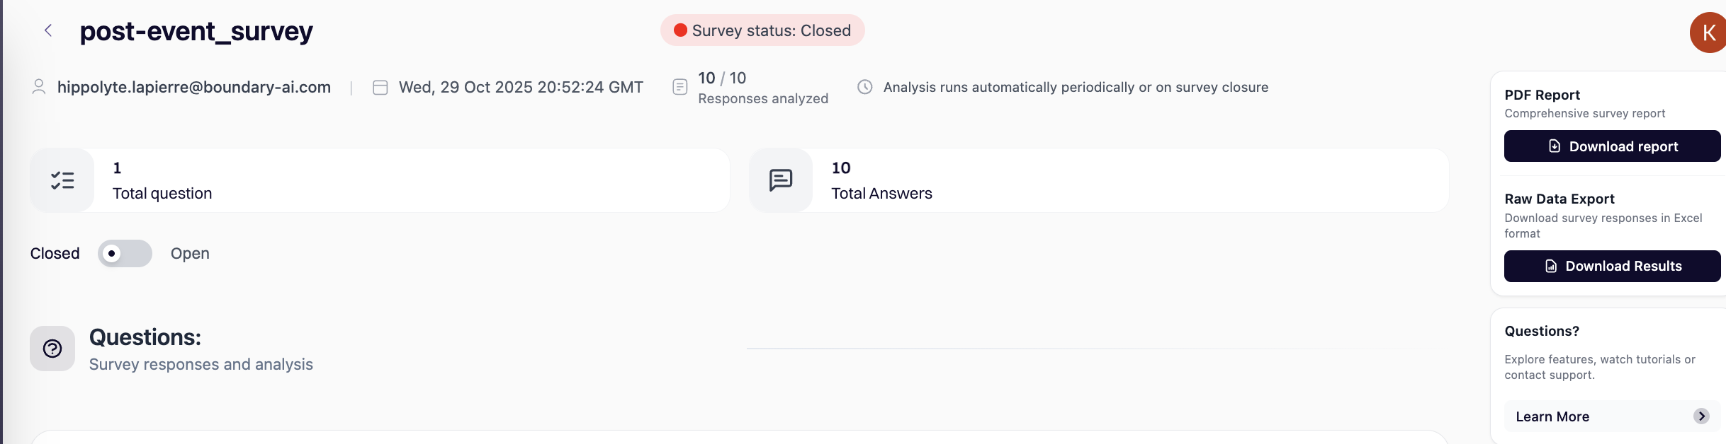The image size is (1726, 444).
Task: Click the chat bubble icon for Total Answers
Action: click(x=781, y=180)
